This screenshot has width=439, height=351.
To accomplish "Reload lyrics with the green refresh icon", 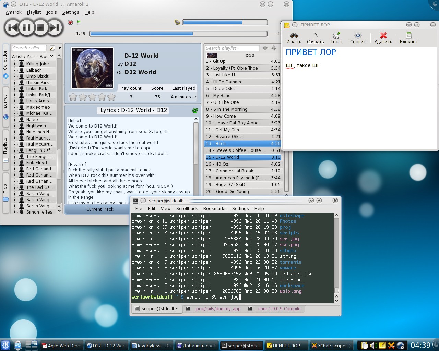I will [195, 110].
